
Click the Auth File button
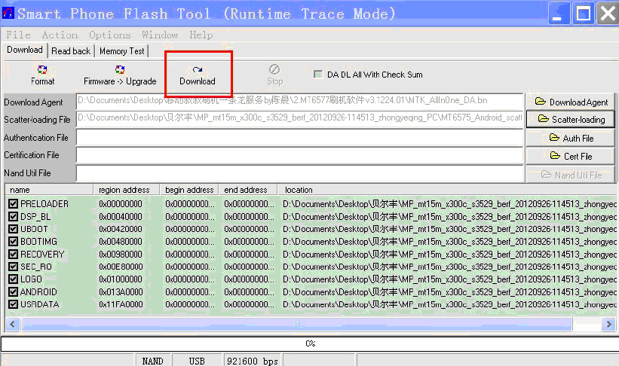pos(571,138)
